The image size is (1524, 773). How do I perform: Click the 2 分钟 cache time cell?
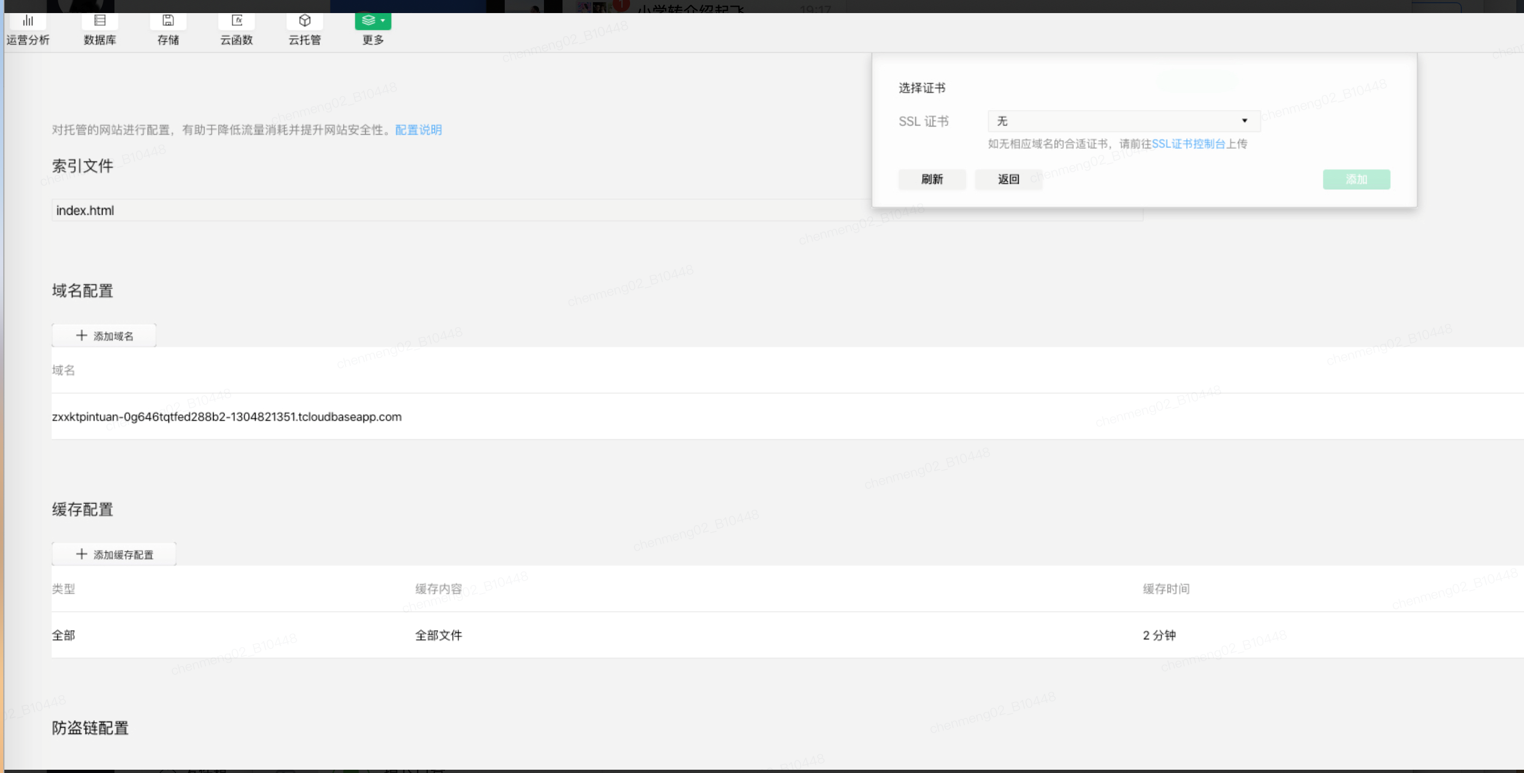pos(1159,635)
